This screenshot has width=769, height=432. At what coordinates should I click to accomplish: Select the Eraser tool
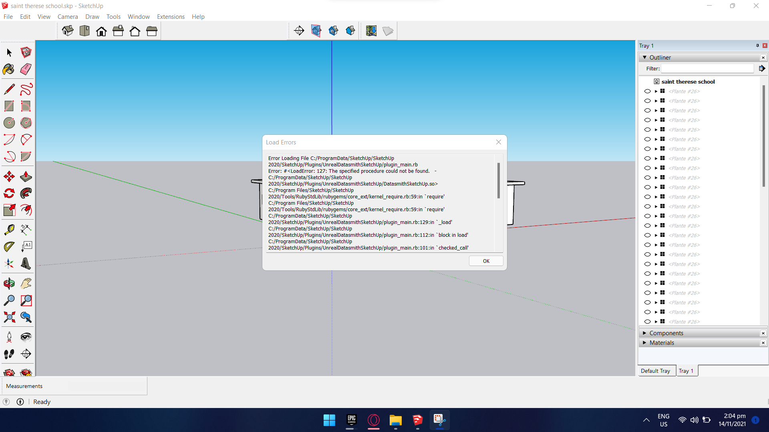[x=26, y=69]
